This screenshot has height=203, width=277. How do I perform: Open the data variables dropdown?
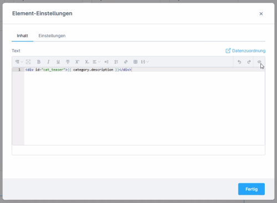[x=145, y=62]
